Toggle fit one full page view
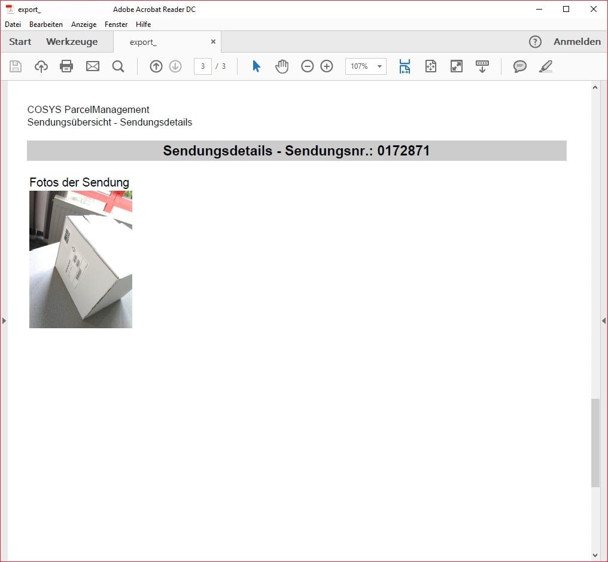 point(430,66)
